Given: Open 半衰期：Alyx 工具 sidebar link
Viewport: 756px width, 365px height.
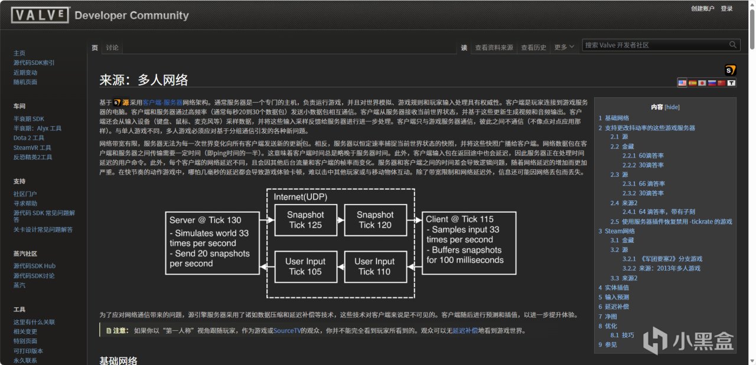Looking at the screenshot, I should (x=38, y=129).
